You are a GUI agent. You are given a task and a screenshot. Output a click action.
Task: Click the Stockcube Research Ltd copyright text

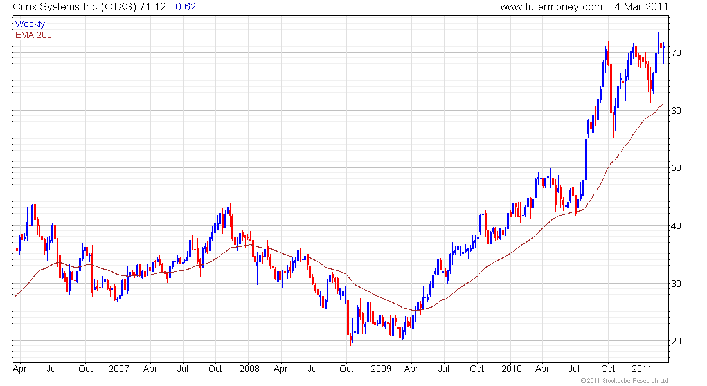click(x=625, y=381)
